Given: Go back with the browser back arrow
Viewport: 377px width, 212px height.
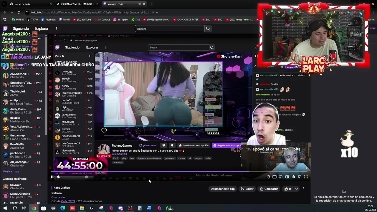Looking at the screenshot, I should tap(5, 12).
